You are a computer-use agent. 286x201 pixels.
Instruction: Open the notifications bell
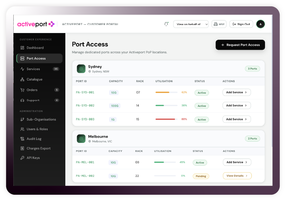pyautogui.click(x=166, y=24)
